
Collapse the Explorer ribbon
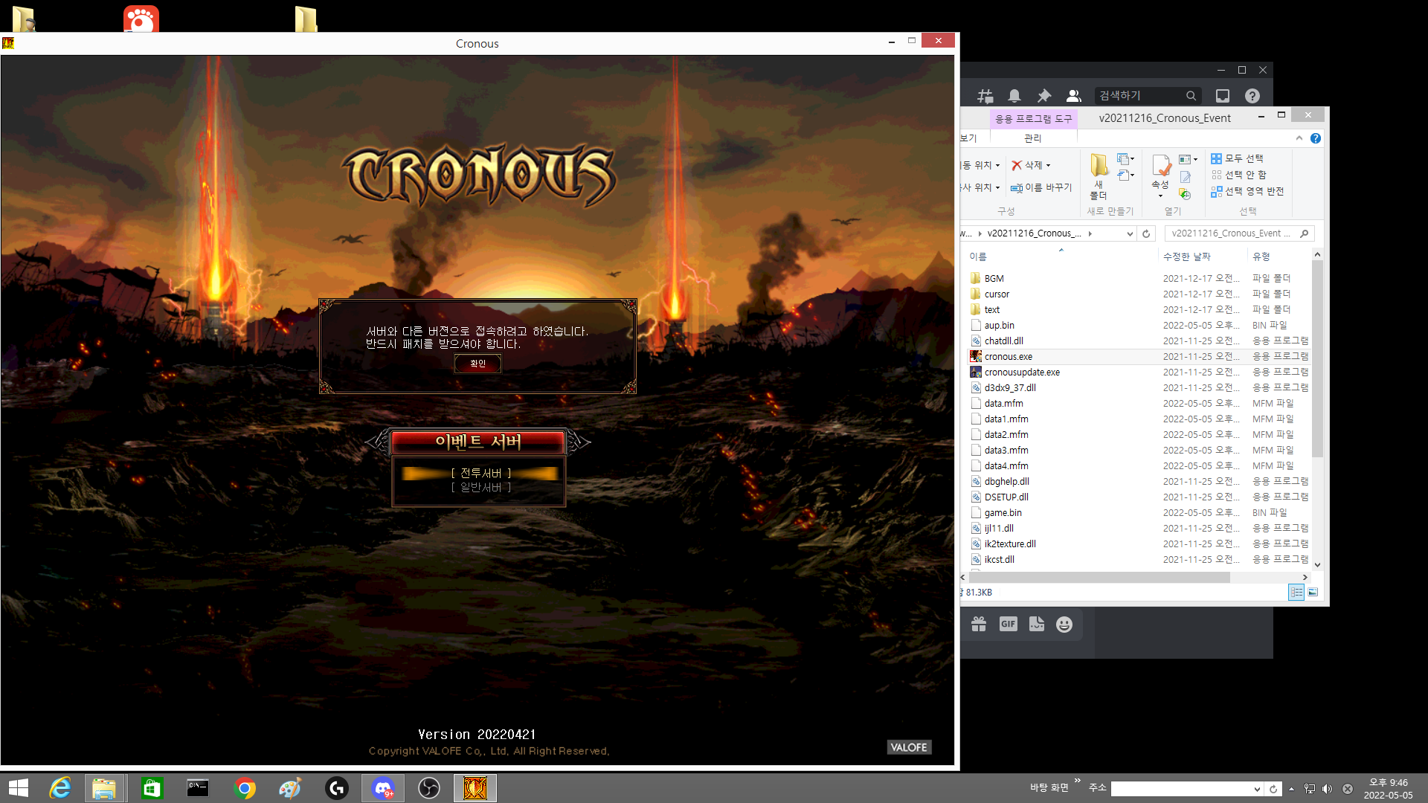[1299, 138]
